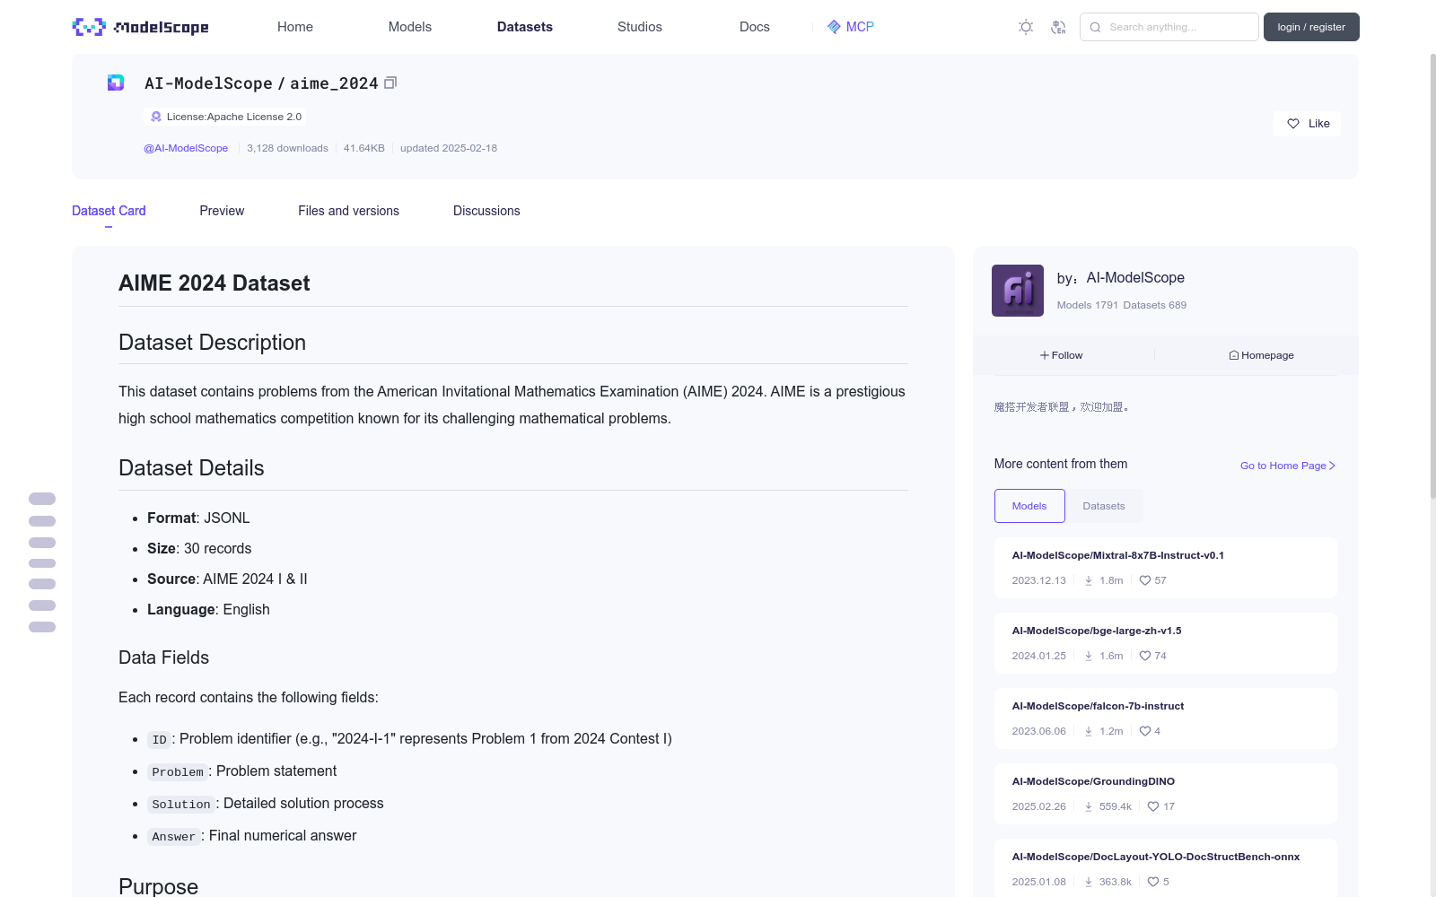Screen dimensions: 1436x897
Task: Click the 'Problem' code field label
Action: click(178, 772)
